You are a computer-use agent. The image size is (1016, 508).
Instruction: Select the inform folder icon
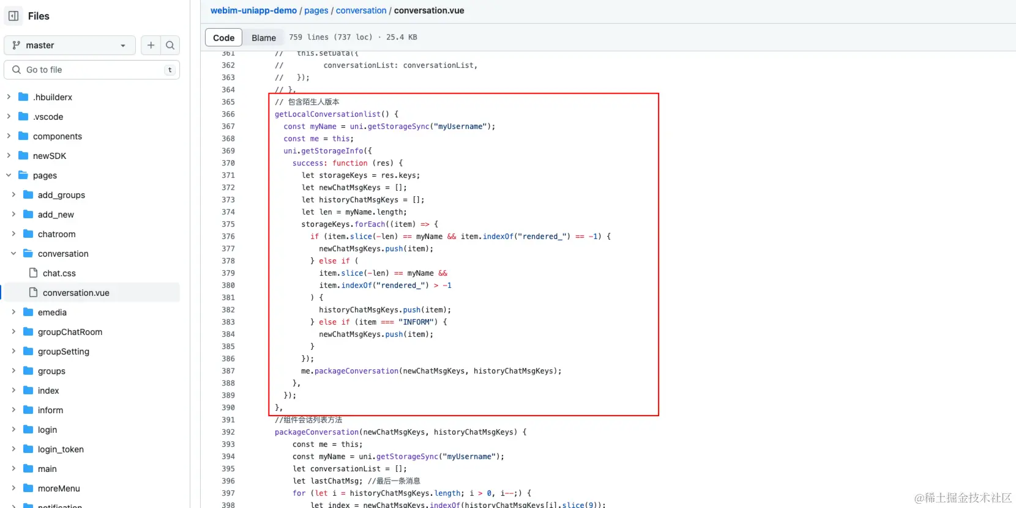[x=28, y=410]
